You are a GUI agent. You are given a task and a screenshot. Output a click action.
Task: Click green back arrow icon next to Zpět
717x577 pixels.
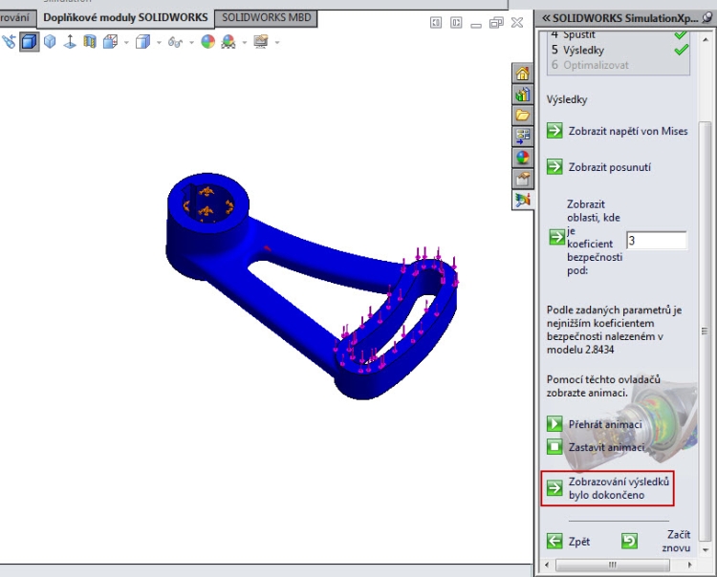(554, 542)
